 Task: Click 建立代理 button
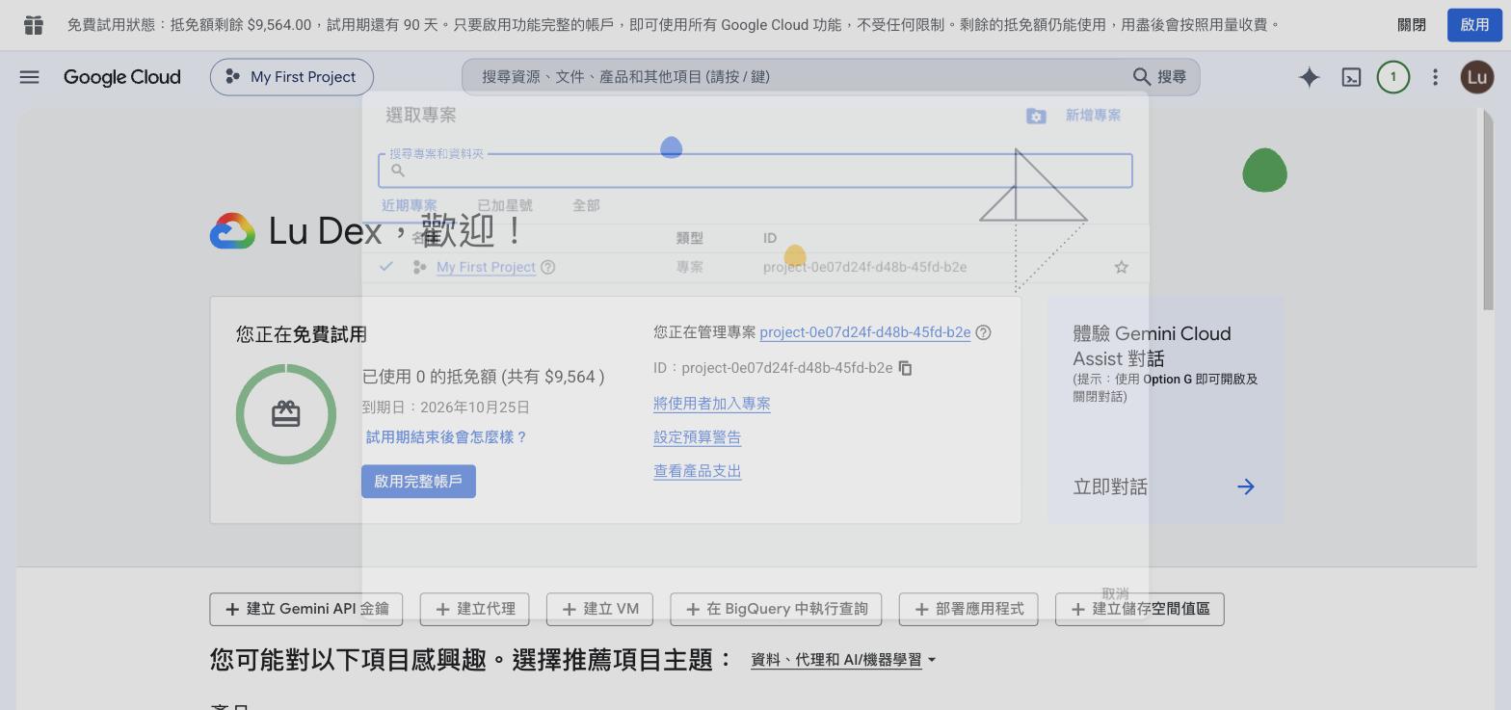click(x=475, y=609)
